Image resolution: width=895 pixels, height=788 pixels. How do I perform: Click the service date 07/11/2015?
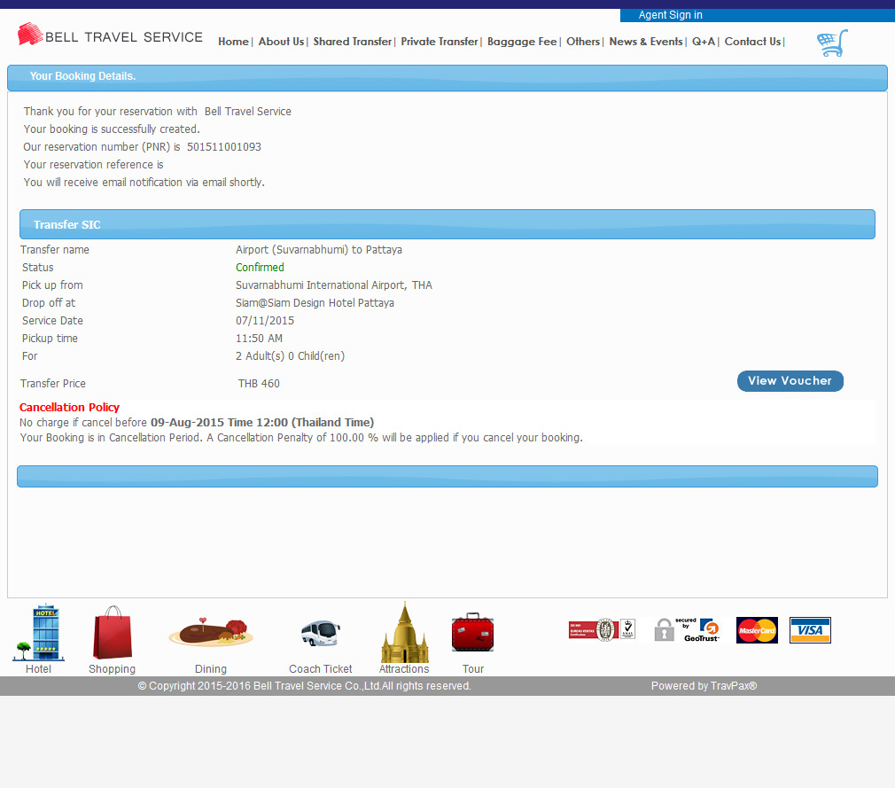265,320
